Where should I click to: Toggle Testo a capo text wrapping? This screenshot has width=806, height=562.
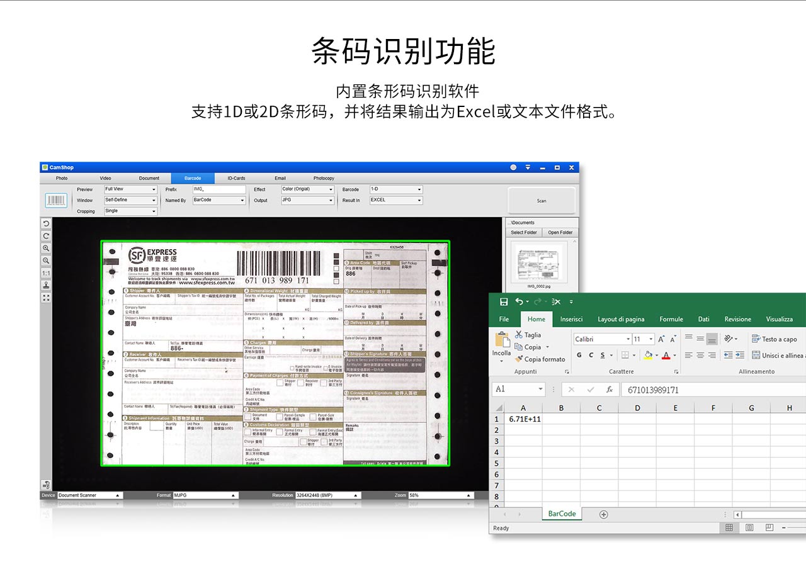(x=774, y=339)
